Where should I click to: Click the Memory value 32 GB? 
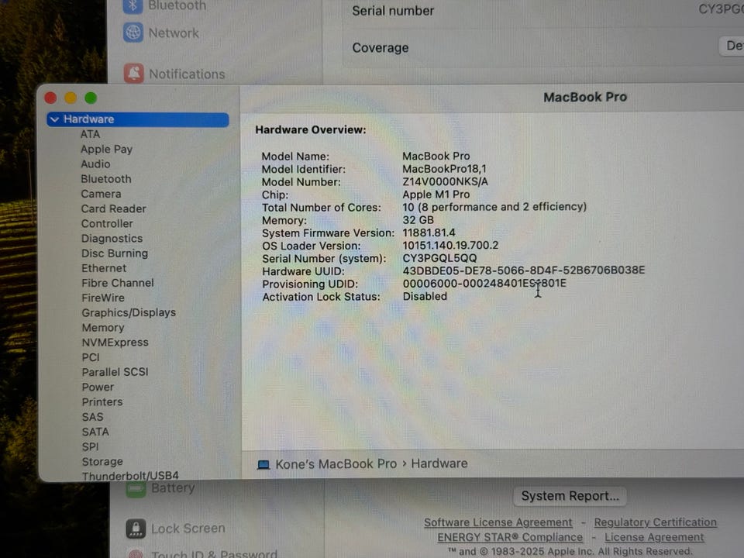[418, 220]
